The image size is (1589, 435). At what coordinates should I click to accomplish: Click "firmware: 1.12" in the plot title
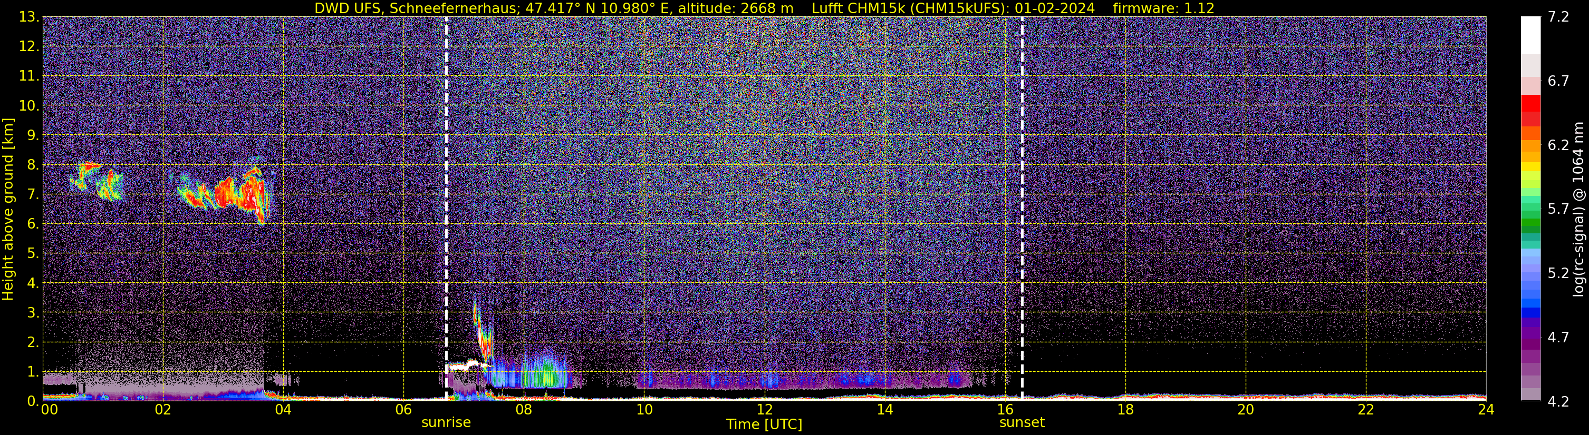1163,8
